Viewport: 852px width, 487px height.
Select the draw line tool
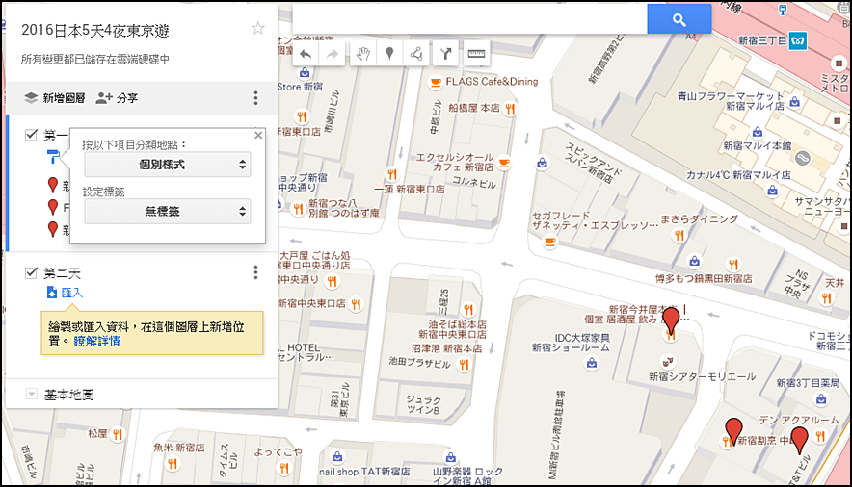coord(416,53)
